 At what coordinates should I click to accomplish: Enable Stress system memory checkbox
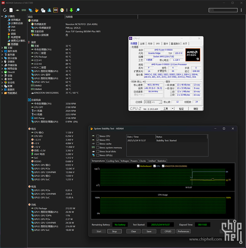98,148
